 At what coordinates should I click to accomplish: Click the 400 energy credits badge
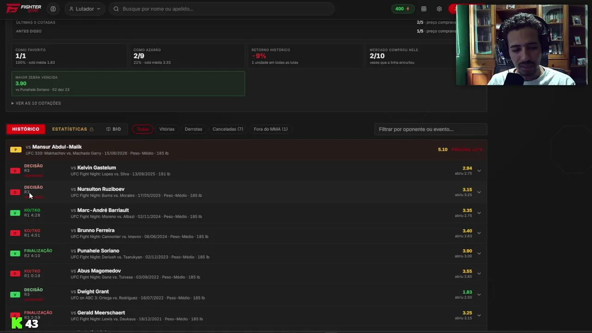pyautogui.click(x=402, y=9)
